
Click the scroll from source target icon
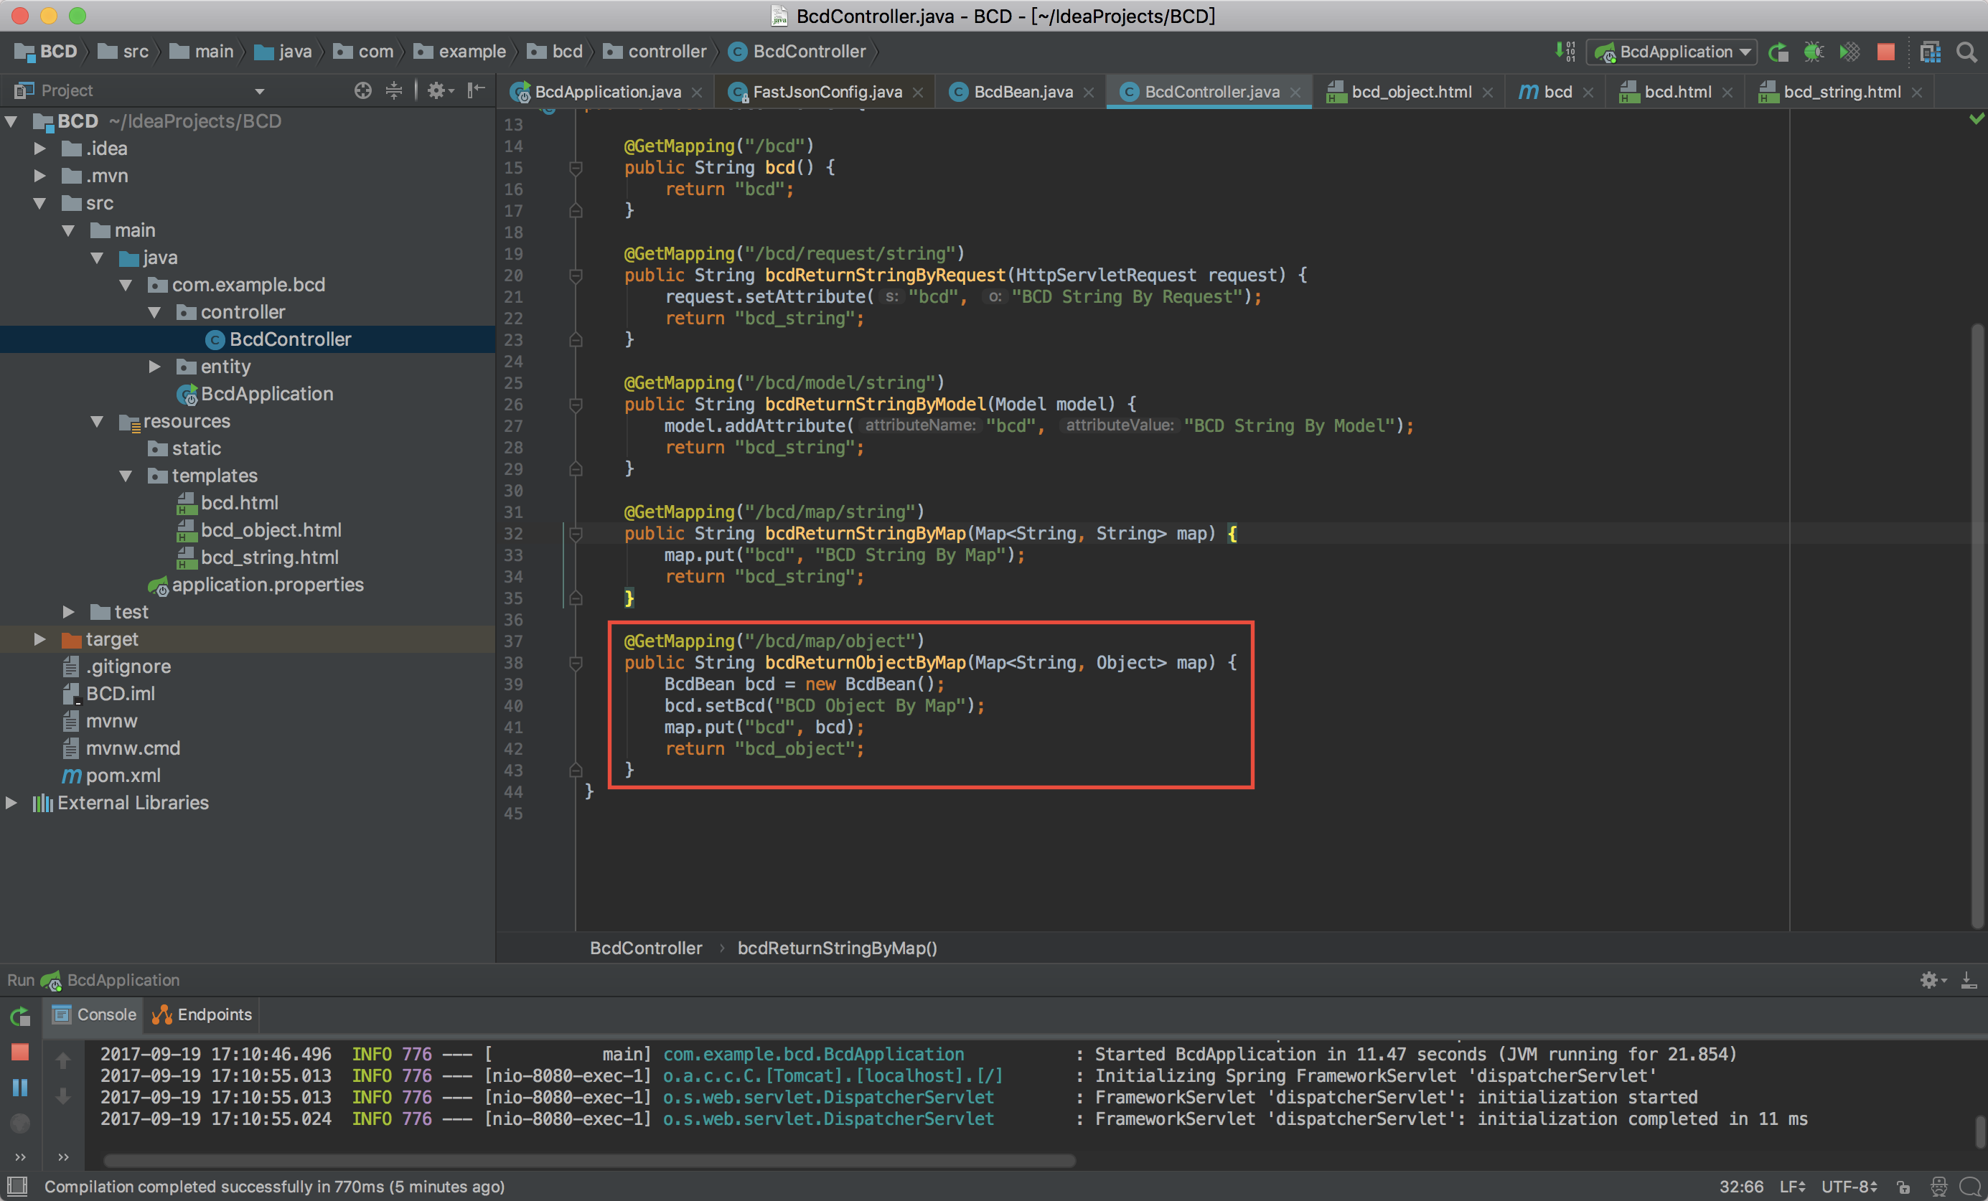[363, 90]
